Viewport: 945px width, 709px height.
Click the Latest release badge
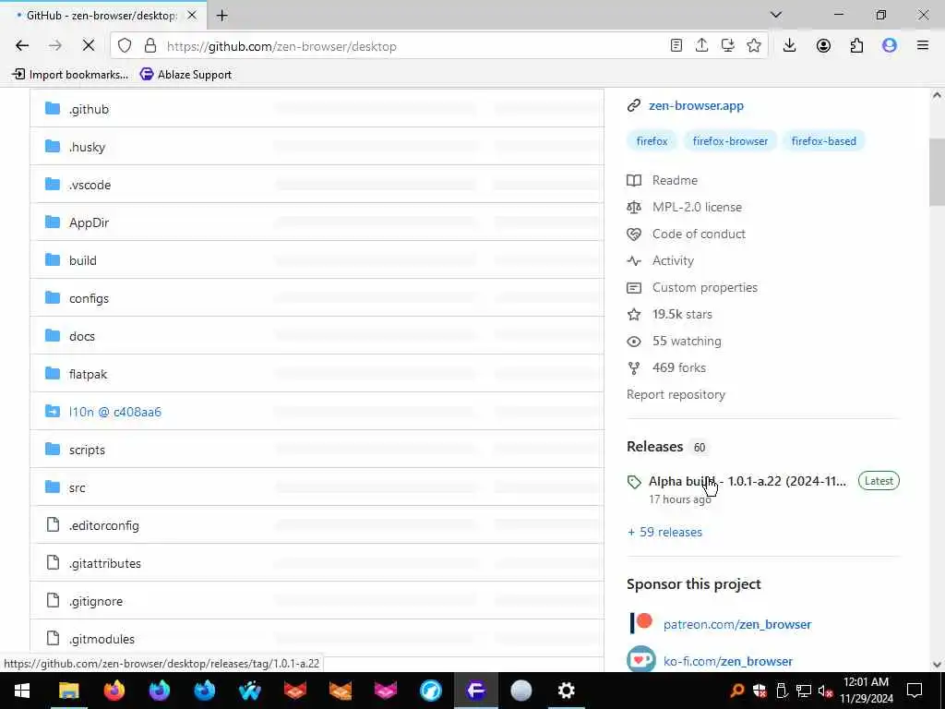[879, 481]
